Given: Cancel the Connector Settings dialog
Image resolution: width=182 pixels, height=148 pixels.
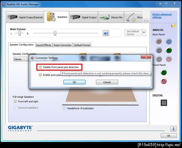Looking at the screenshot, I should [107, 82].
